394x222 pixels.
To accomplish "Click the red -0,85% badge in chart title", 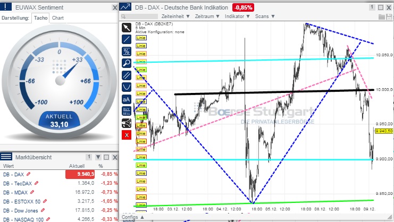I will 243,7.
